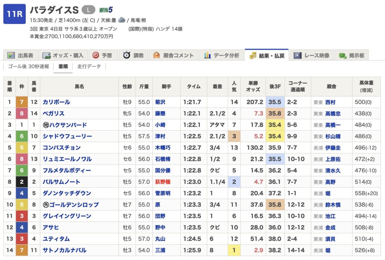Open horse コンバスチョン page
This screenshot has width=385, height=260.
pyautogui.click(x=62, y=148)
